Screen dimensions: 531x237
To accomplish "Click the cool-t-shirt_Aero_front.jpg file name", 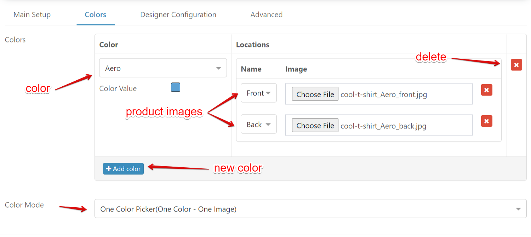I will coord(384,94).
